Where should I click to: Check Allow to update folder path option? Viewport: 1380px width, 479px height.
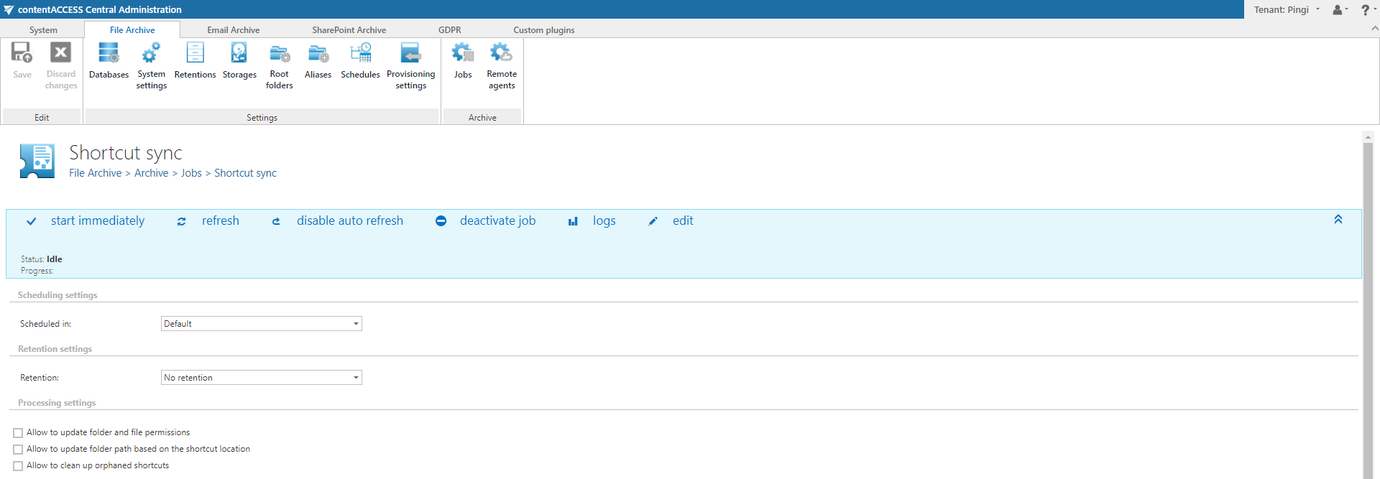tap(18, 450)
